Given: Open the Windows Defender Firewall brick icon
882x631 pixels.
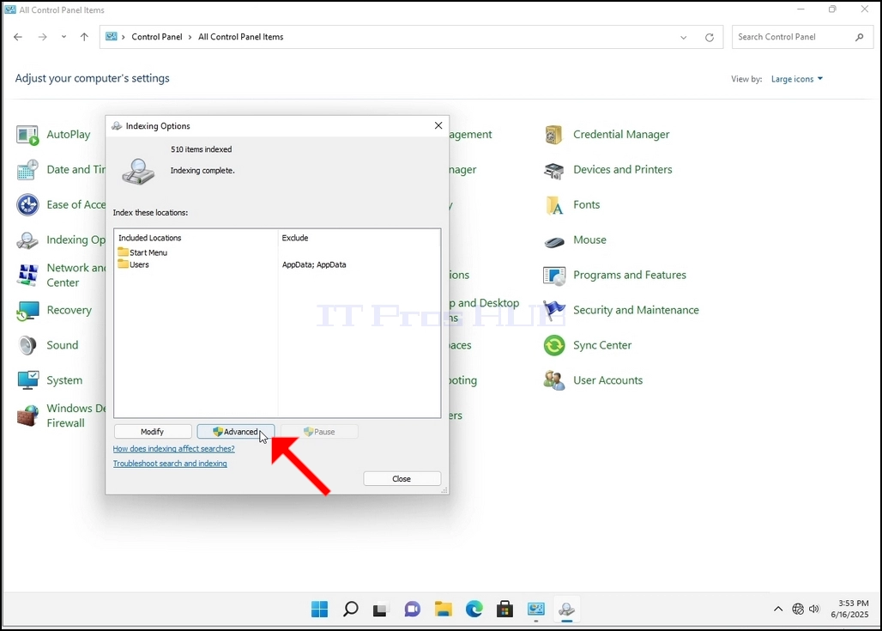Looking at the screenshot, I should [27, 416].
